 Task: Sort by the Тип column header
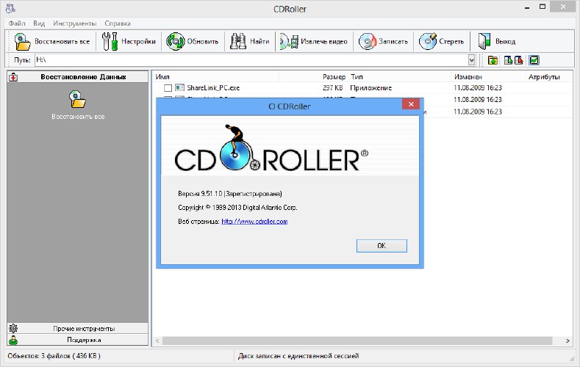[399, 77]
